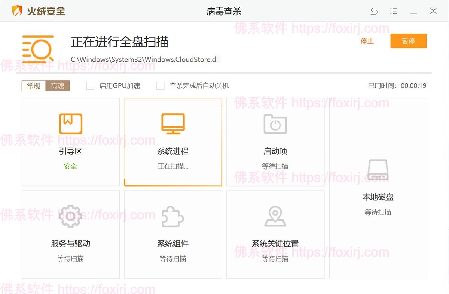Image resolution: width=449 pixels, height=294 pixels.
Task: Check 查杀完成后自动关机 auto shutdown option
Action: pos(160,85)
